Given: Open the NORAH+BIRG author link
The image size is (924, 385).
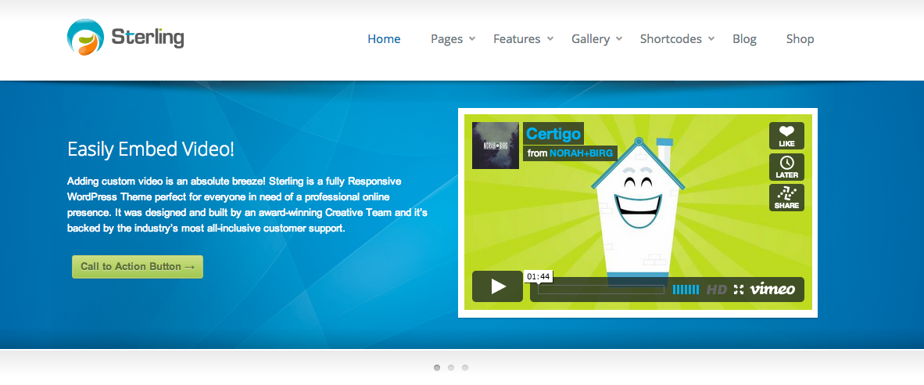Looking at the screenshot, I should pos(581,153).
